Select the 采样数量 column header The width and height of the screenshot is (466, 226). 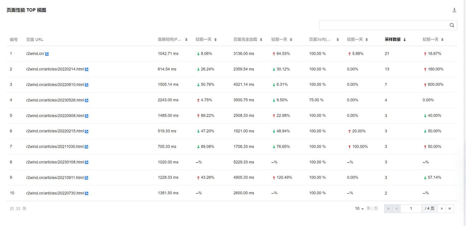tap(393, 39)
